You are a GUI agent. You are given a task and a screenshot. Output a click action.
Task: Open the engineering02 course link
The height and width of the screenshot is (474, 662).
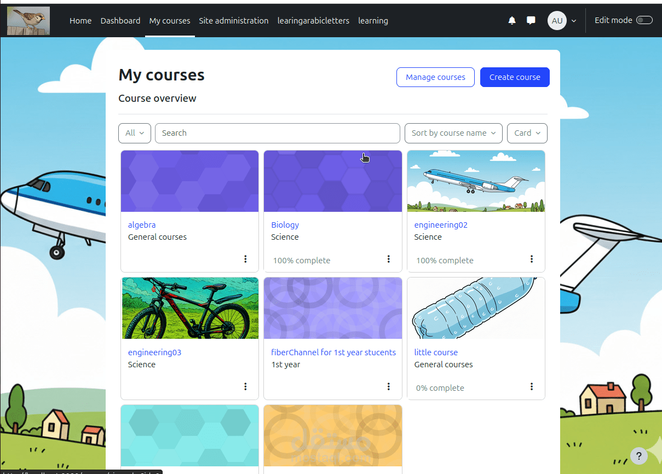pyautogui.click(x=441, y=225)
